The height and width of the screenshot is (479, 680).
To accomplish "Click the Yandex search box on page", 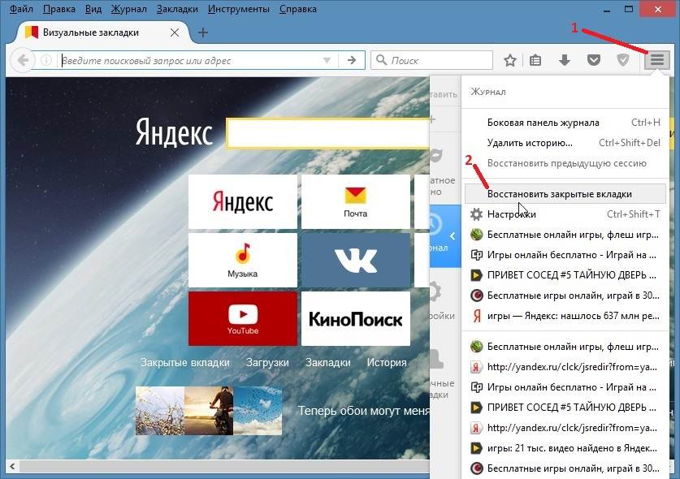I will 328,133.
